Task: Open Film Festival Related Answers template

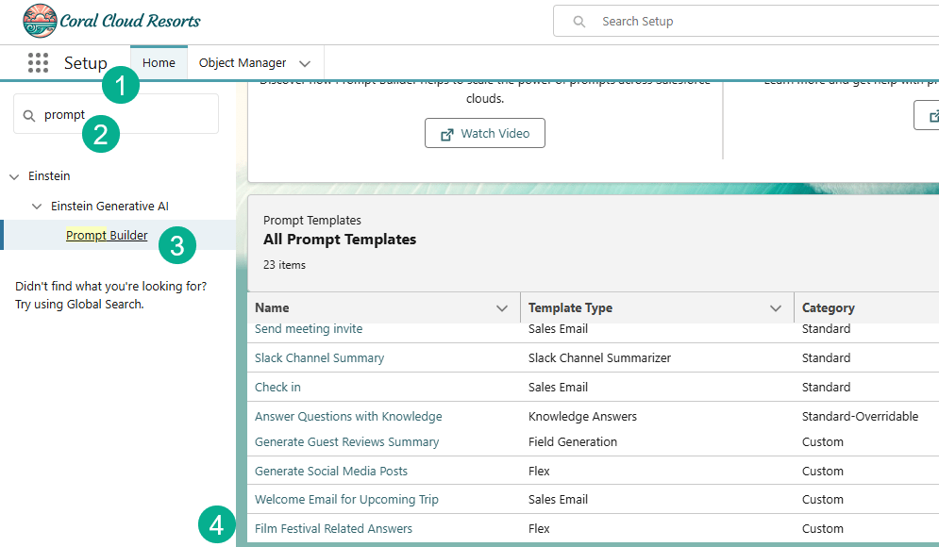Action: pyautogui.click(x=333, y=528)
